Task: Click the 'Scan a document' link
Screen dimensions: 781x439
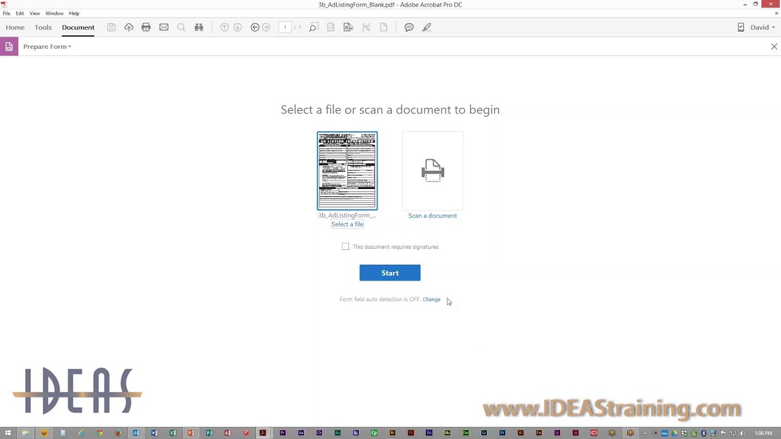Action: coord(433,216)
